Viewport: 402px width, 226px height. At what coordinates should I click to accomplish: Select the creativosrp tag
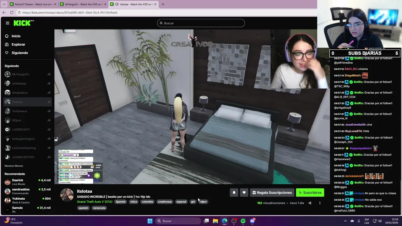point(165,202)
